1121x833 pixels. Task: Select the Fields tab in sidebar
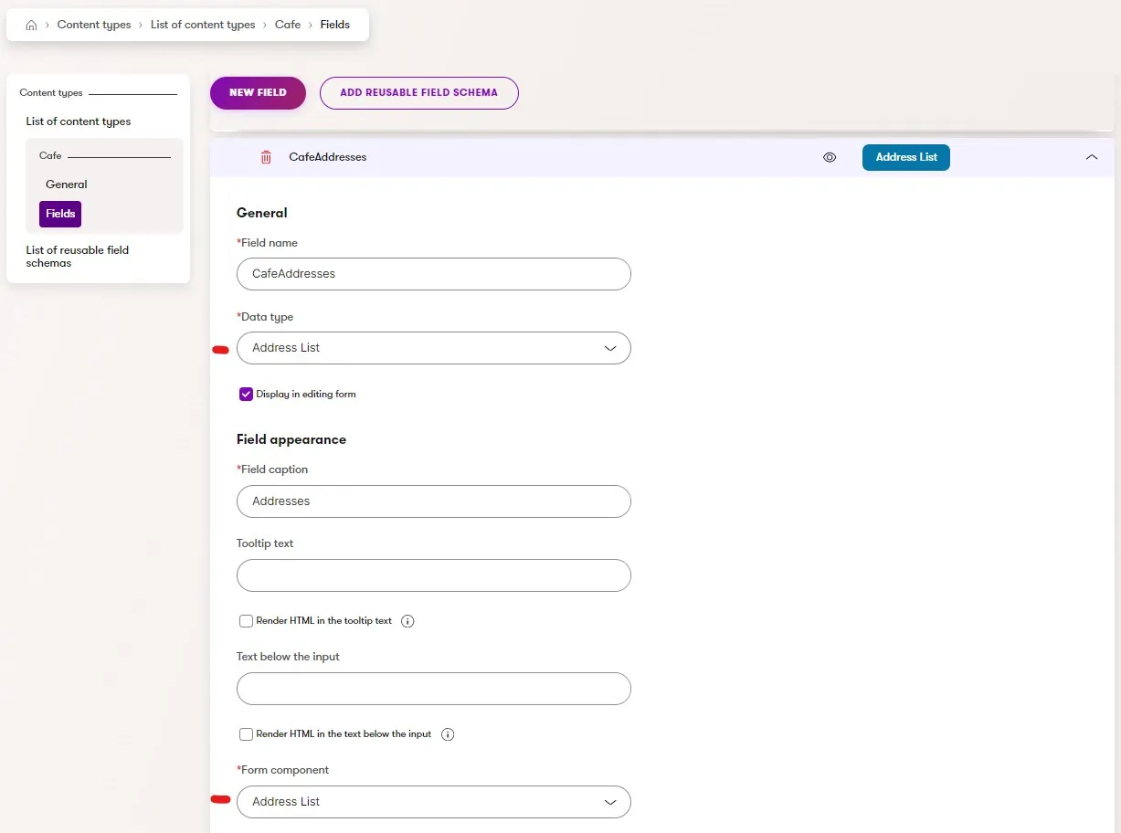pos(60,214)
